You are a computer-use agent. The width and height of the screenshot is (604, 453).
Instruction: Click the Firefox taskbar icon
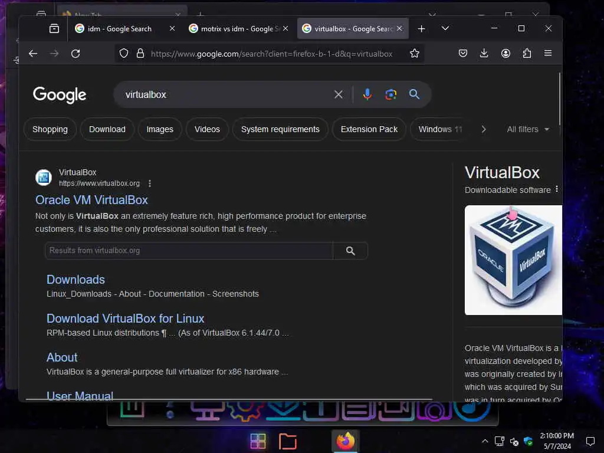coord(346,441)
